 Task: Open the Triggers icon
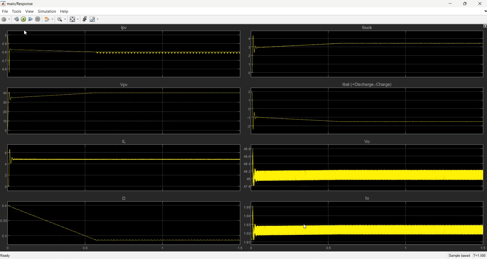85,19
